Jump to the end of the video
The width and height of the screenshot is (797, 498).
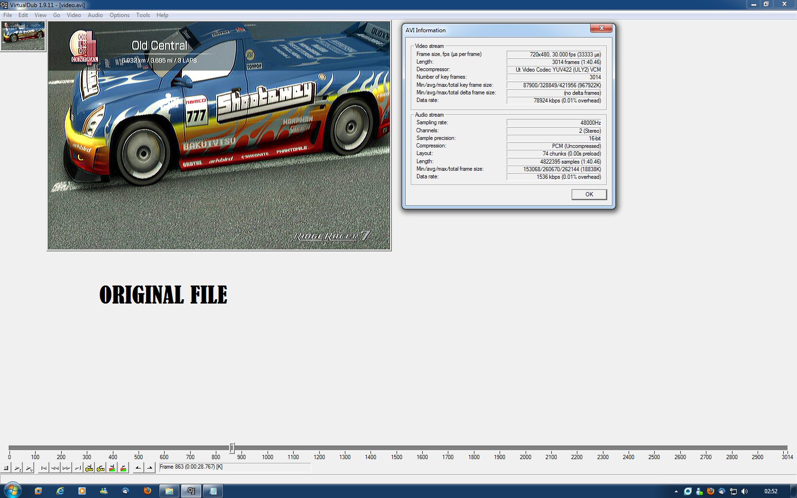(78, 468)
